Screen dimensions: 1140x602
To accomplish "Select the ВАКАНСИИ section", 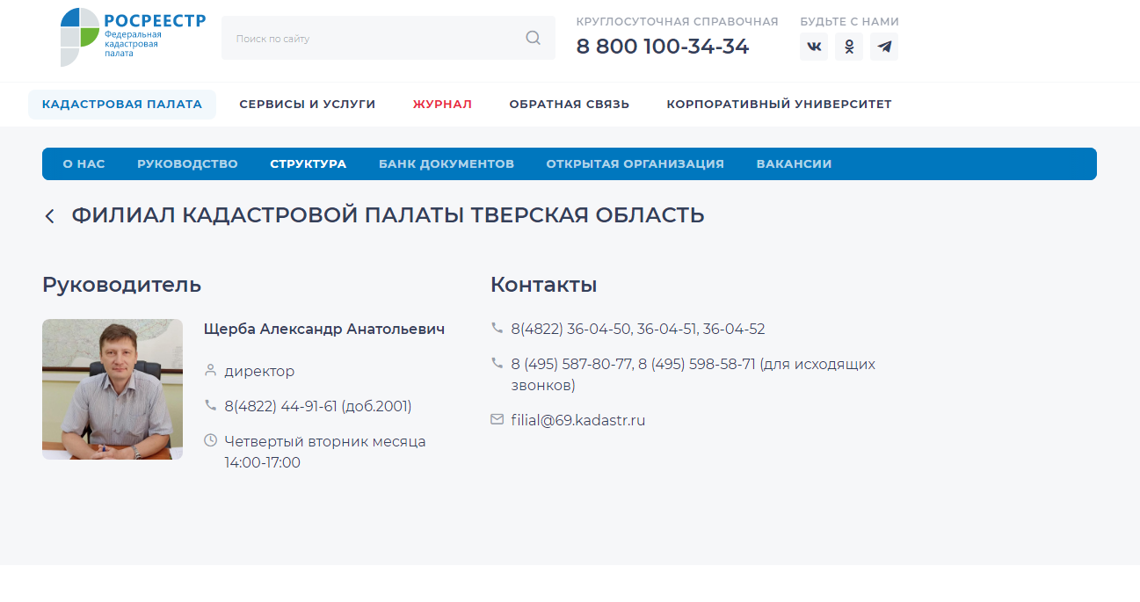I will 794,163.
